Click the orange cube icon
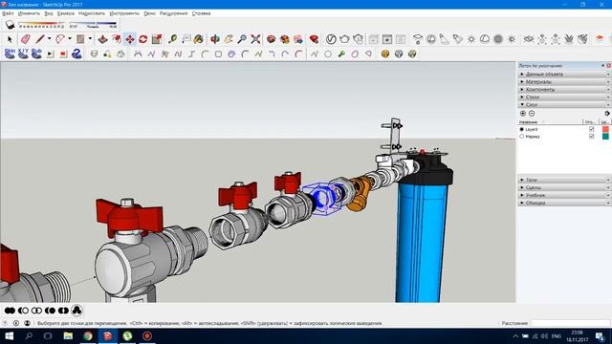Screen dimensions: 612x344 point(385,54)
